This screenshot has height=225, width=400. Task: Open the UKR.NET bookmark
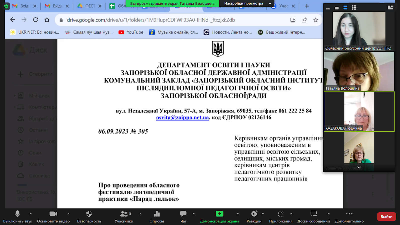34,32
